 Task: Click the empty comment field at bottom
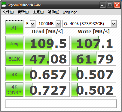pyautogui.click(x=61, y=104)
